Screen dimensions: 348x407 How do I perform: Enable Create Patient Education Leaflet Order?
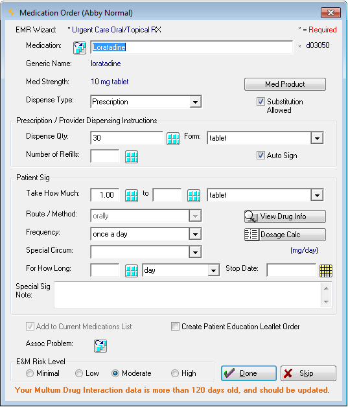click(175, 326)
